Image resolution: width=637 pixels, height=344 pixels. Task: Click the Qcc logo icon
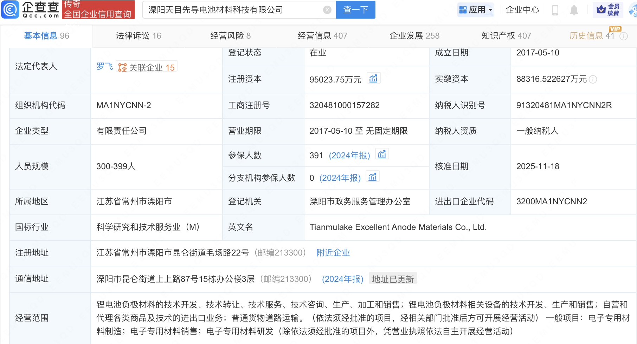11,9
